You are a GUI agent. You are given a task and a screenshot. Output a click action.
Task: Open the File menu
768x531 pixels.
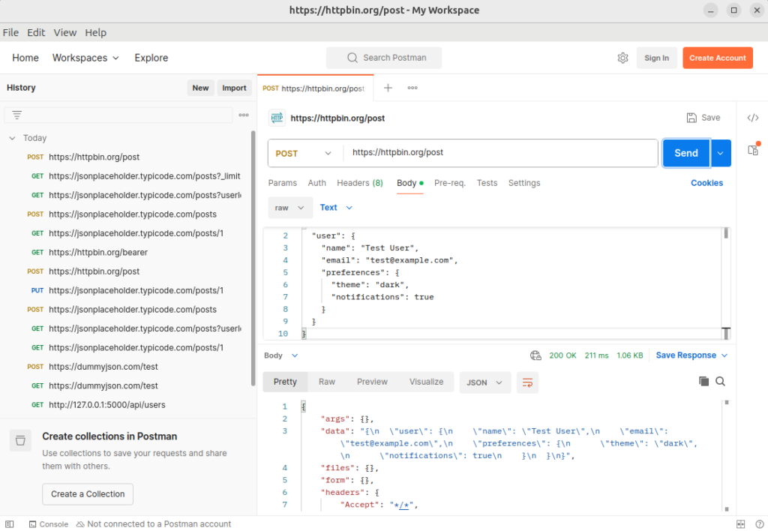pyautogui.click(x=10, y=33)
